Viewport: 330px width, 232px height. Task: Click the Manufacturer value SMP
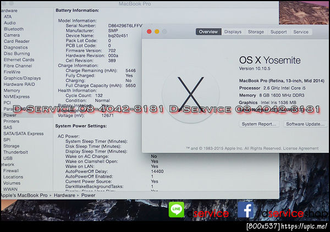[x=113, y=31]
